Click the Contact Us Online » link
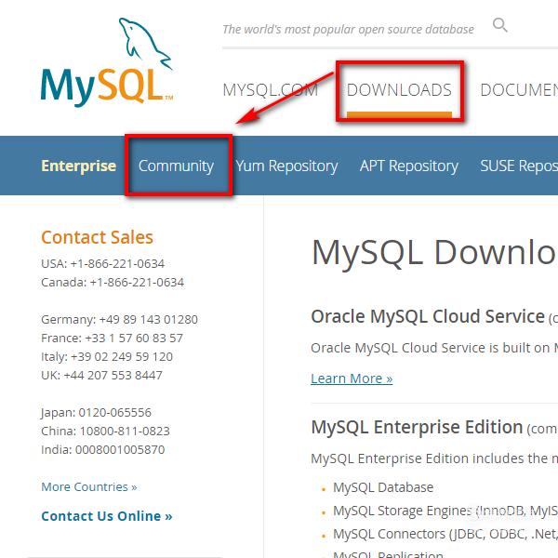 (107, 516)
